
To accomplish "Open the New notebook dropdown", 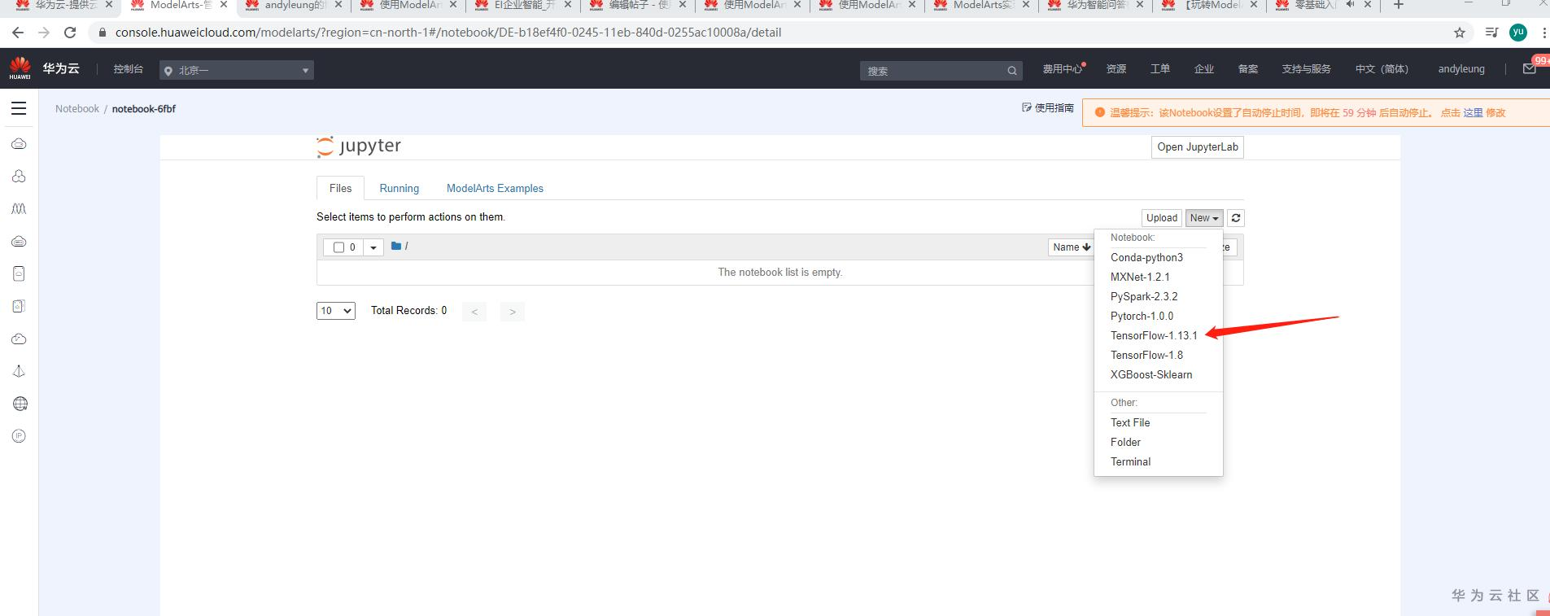I will coord(1204,218).
